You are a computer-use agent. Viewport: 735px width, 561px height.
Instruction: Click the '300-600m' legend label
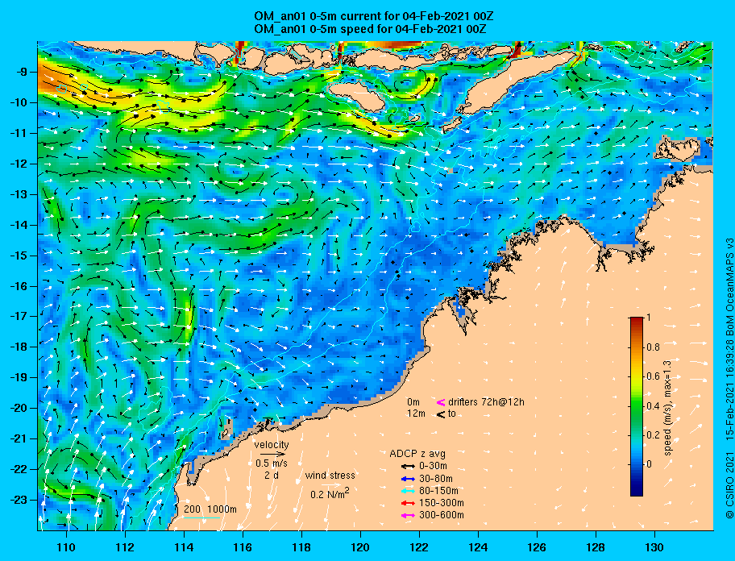point(442,515)
